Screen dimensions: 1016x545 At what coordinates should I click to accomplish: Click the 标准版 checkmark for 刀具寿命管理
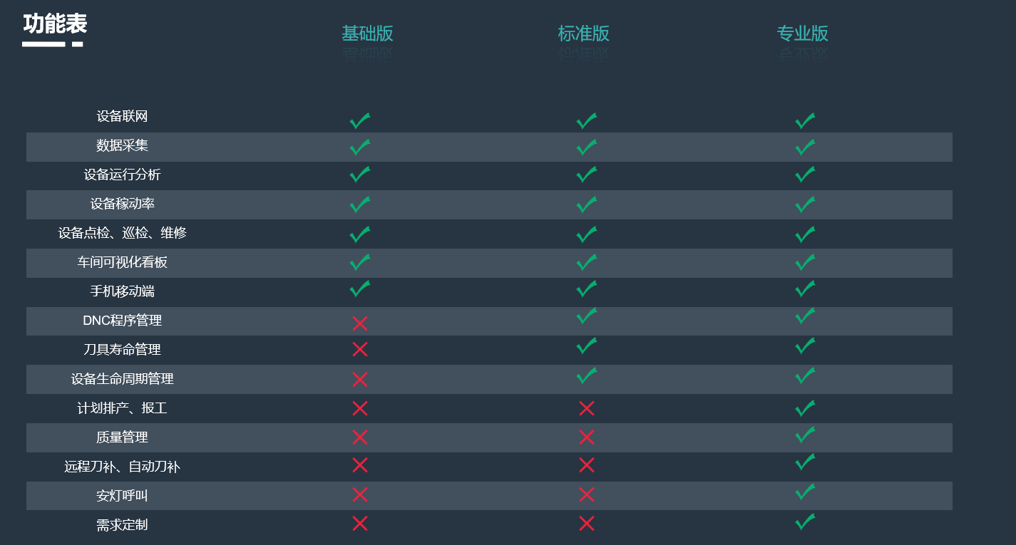click(x=587, y=346)
